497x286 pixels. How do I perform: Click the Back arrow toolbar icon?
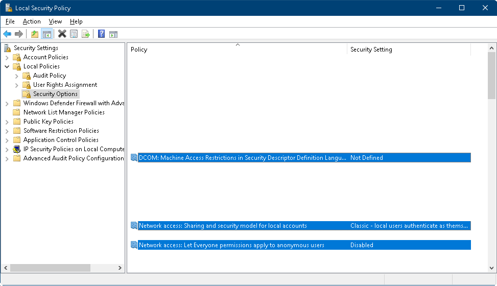[7, 34]
